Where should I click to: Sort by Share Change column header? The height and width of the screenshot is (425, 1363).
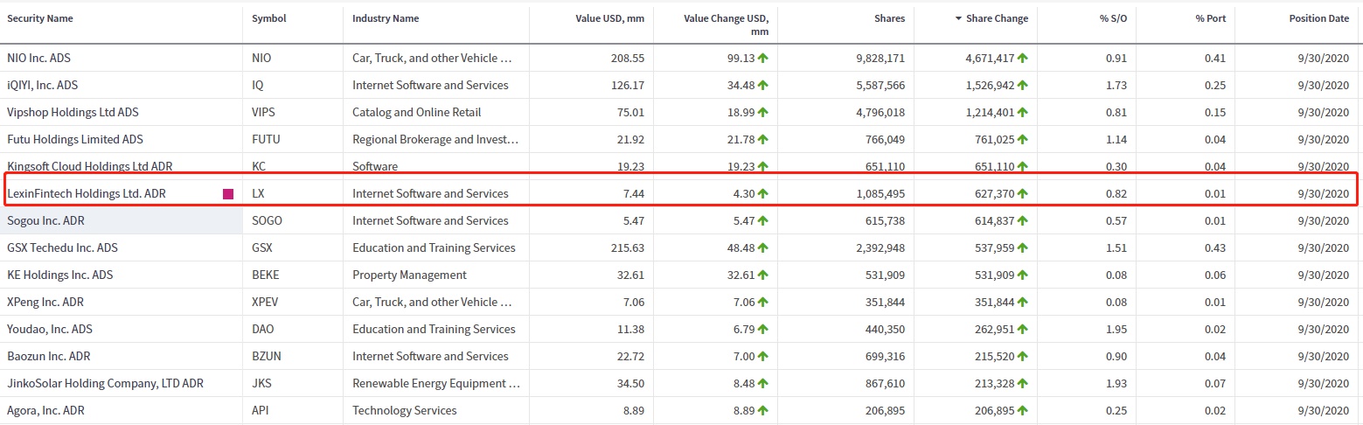click(997, 18)
